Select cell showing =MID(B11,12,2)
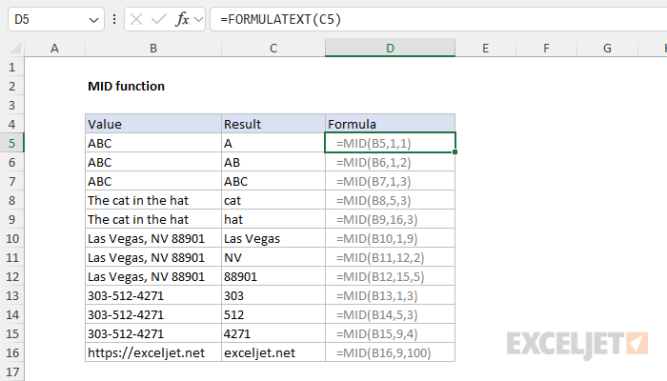Image resolution: width=667 pixels, height=381 pixels. pyautogui.click(x=390, y=257)
